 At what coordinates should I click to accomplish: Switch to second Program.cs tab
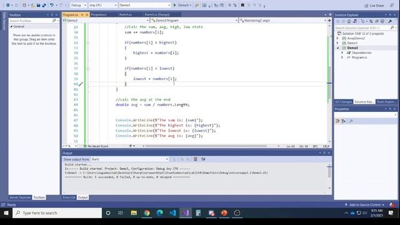tap(99, 15)
